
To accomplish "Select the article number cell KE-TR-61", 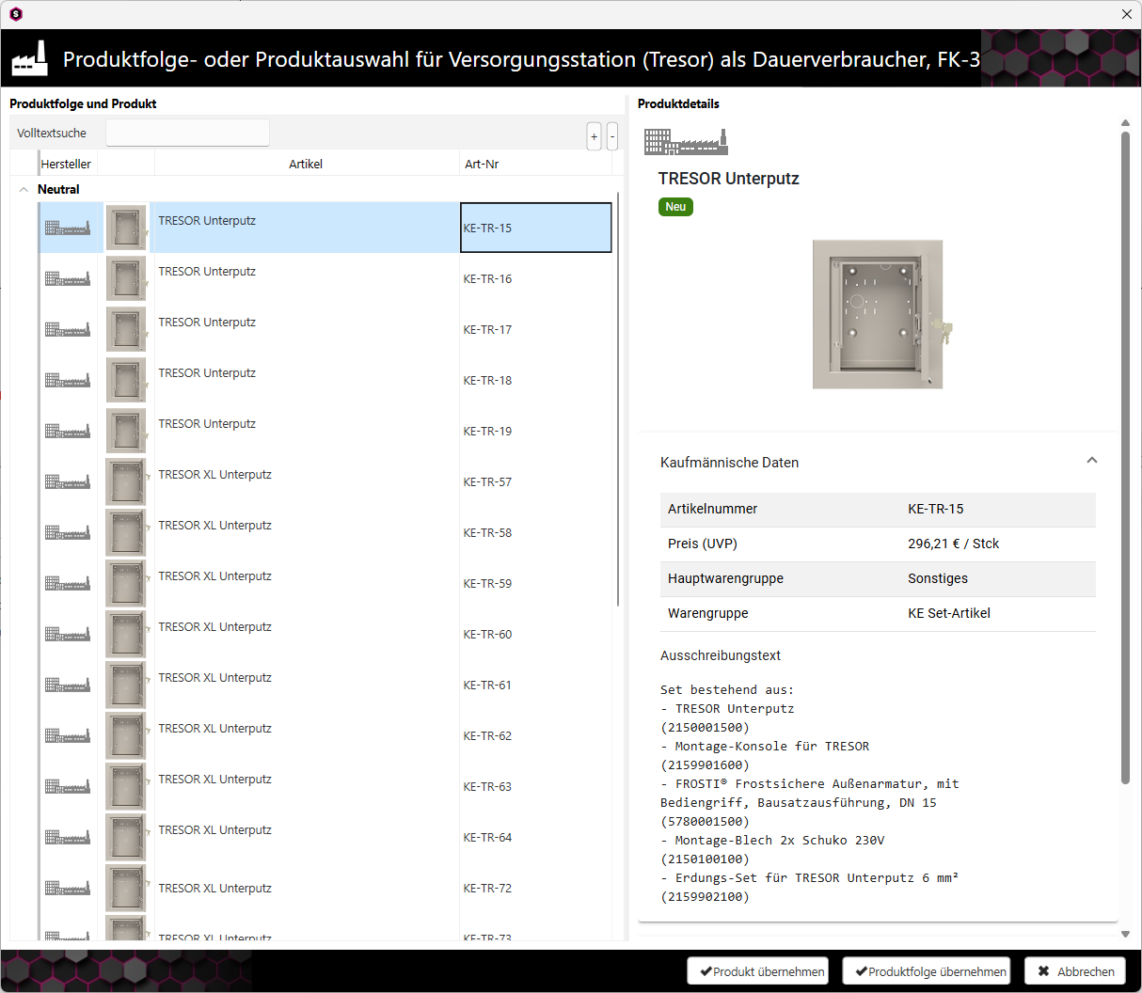I will [536, 685].
